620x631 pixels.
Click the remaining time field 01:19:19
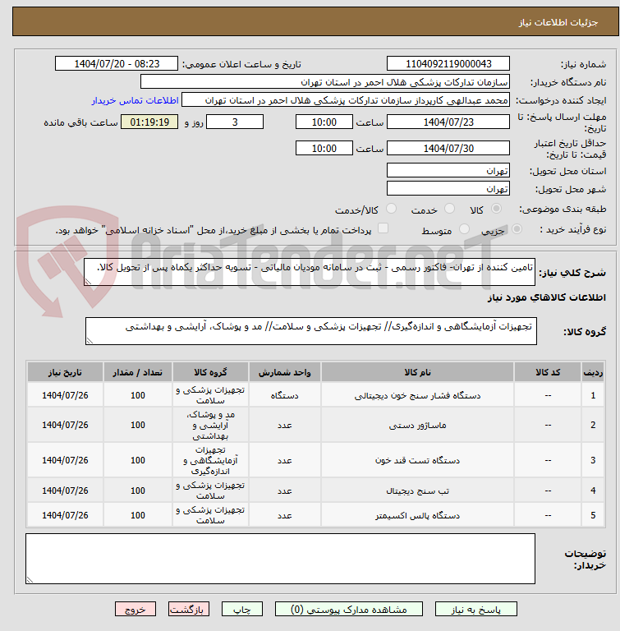click(149, 122)
